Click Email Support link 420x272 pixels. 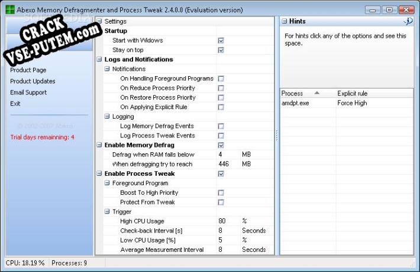coord(28,93)
